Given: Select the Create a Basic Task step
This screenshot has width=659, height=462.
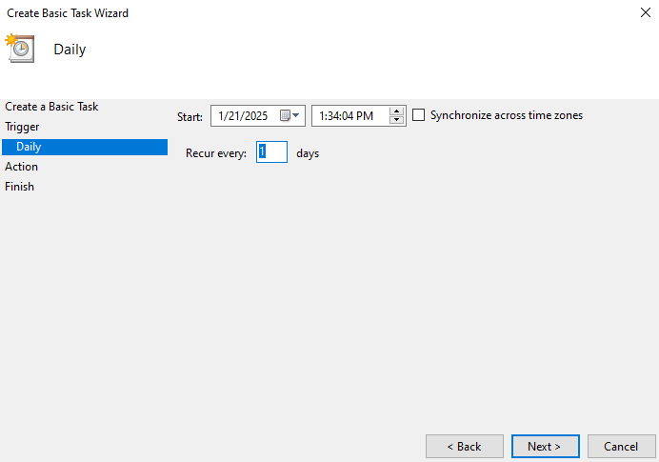Looking at the screenshot, I should click(x=51, y=107).
